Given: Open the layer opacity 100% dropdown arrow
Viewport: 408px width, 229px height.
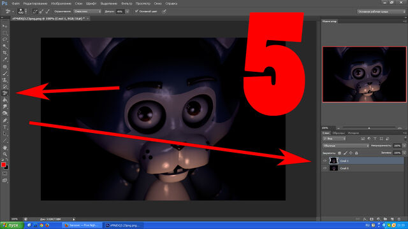Looking at the screenshot, I should [x=404, y=146].
